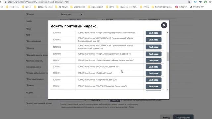Screen dimensions: 212x119
Task: Open the 'обменники' bookmarks folder
Action: [x=13, y=7]
